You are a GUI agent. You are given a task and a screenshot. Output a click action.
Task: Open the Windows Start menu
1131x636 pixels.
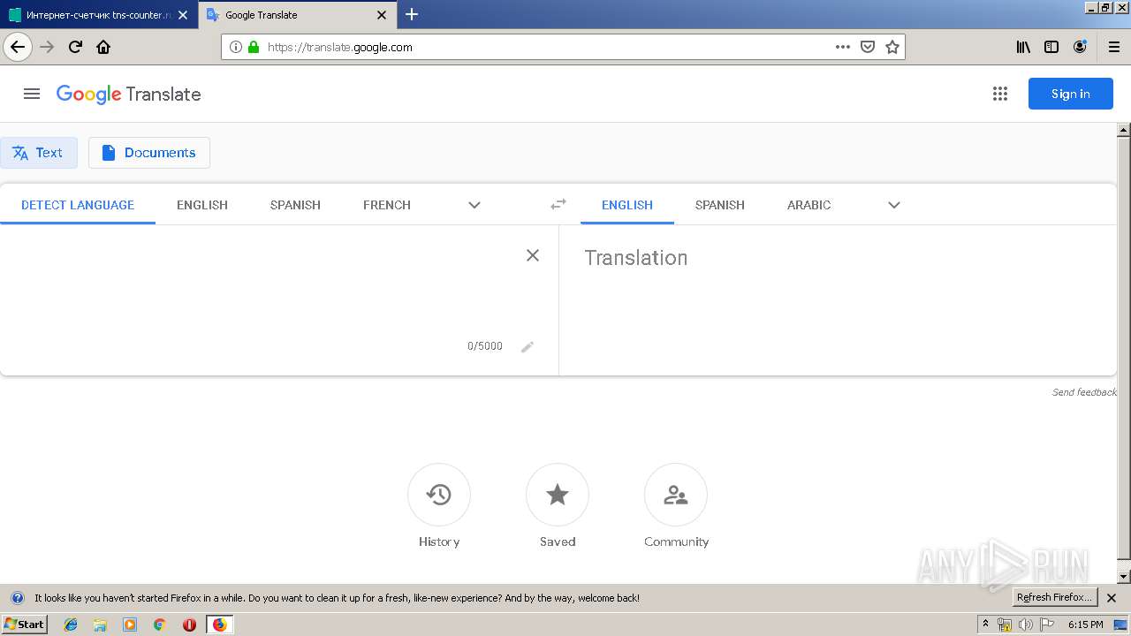coord(25,625)
